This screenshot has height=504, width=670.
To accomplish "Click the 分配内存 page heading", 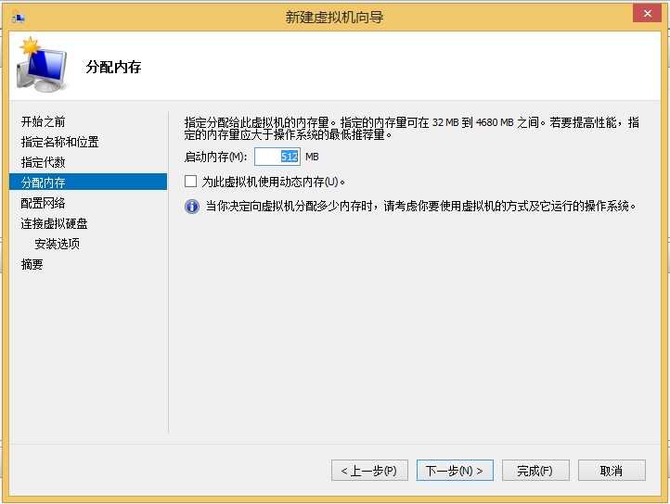I will tap(113, 67).
